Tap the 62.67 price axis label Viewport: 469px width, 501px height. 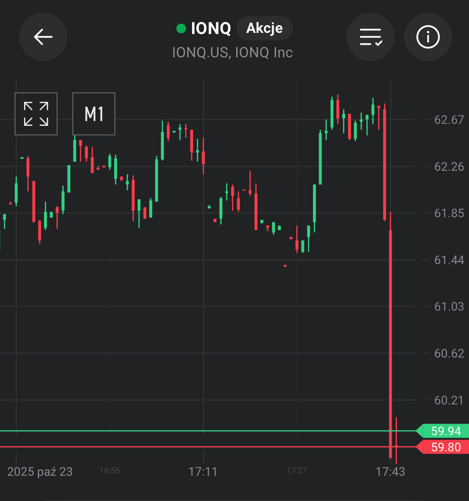coord(449,120)
